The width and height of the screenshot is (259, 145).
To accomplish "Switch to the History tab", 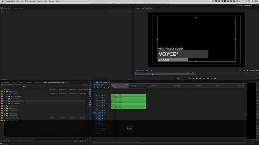I will click(38, 82).
